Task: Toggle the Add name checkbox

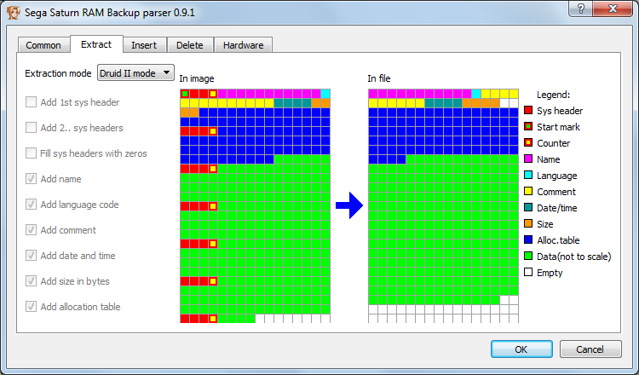Action: [31, 178]
